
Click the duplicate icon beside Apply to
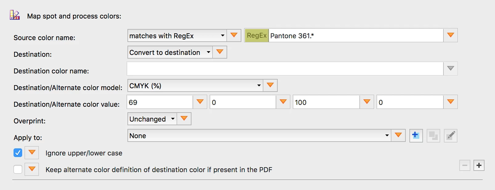tap(433, 135)
